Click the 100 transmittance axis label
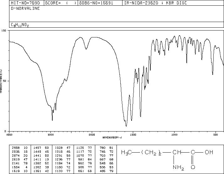This screenshot has width=224, height=174. pos(4,31)
